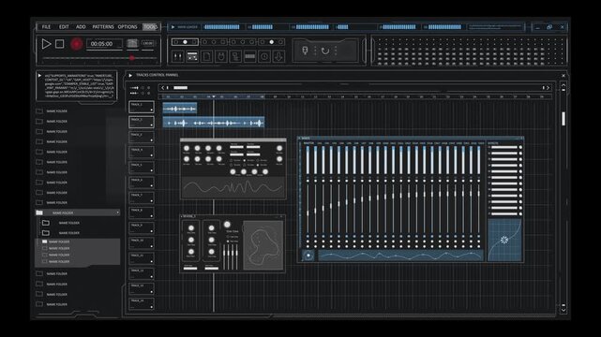Click the timeline horizontal scroll thumb
This screenshot has width=601, height=337.
[x=181, y=88]
